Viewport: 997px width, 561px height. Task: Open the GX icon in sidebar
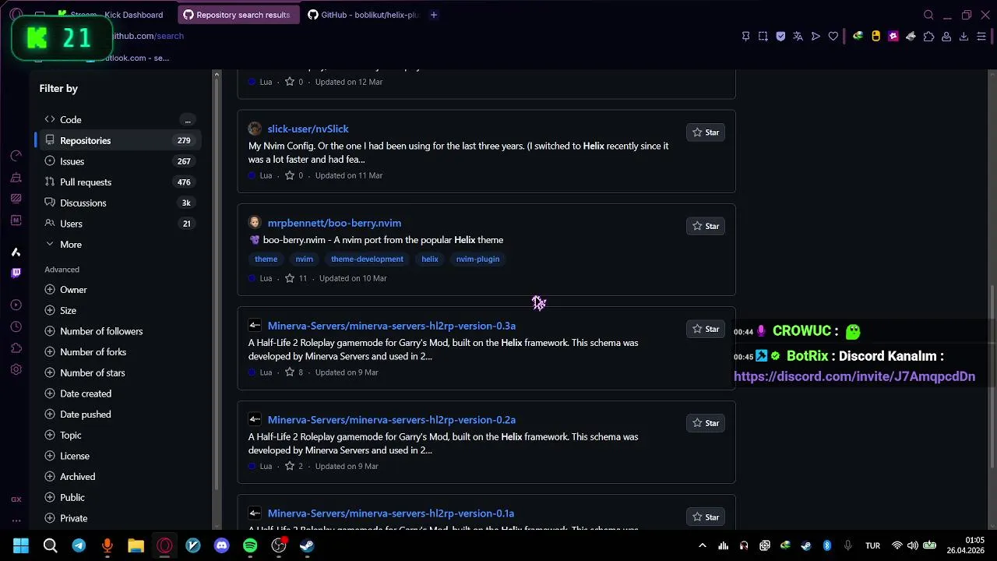(x=16, y=499)
